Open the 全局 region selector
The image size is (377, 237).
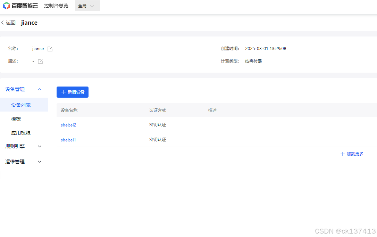85,6
